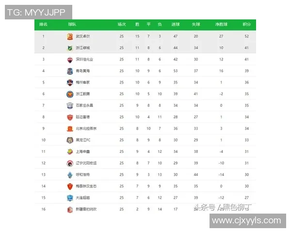Screen dimensions: 291x233
Task: Click the 延边富德 team logo
Action: [x=70, y=117]
